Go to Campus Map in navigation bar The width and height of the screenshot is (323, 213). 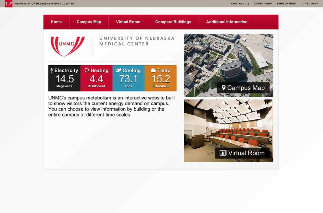pyautogui.click(x=89, y=22)
